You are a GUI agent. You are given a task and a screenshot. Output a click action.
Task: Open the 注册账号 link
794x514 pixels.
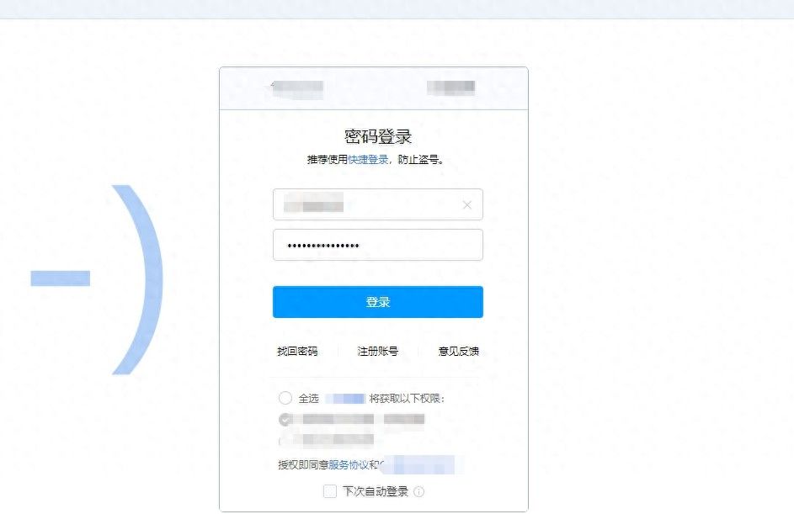tap(378, 351)
